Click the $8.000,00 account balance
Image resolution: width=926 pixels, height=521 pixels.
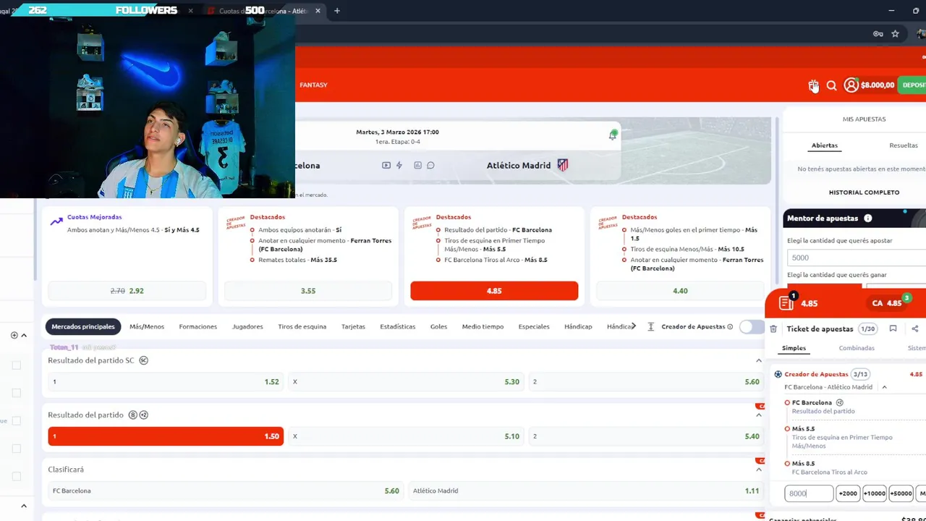pos(878,85)
